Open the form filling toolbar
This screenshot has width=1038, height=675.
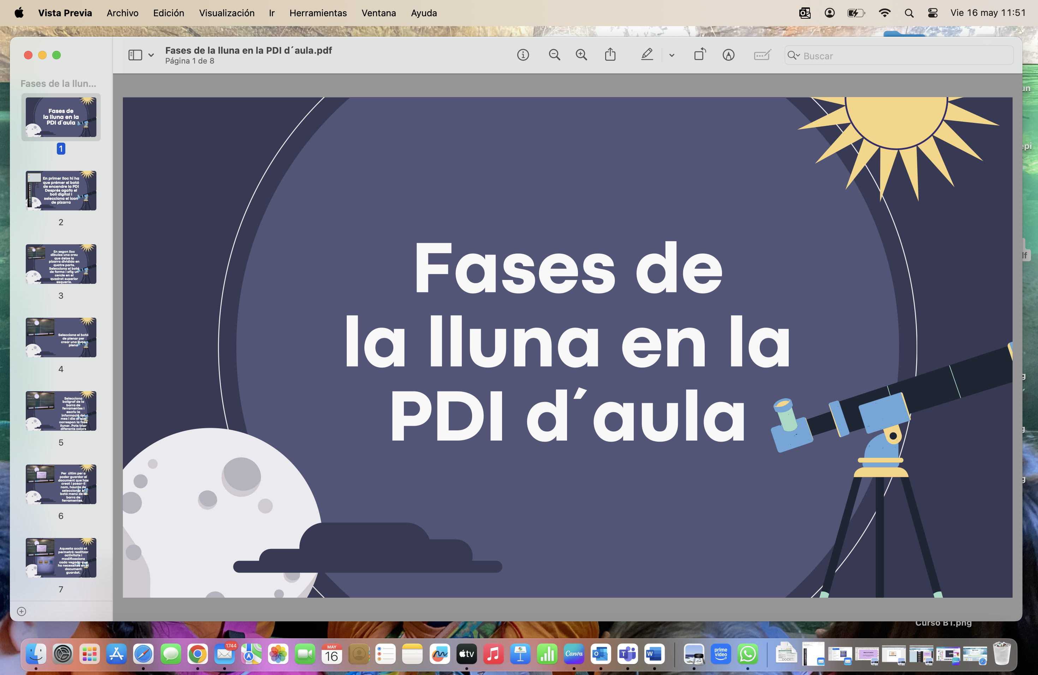click(762, 55)
